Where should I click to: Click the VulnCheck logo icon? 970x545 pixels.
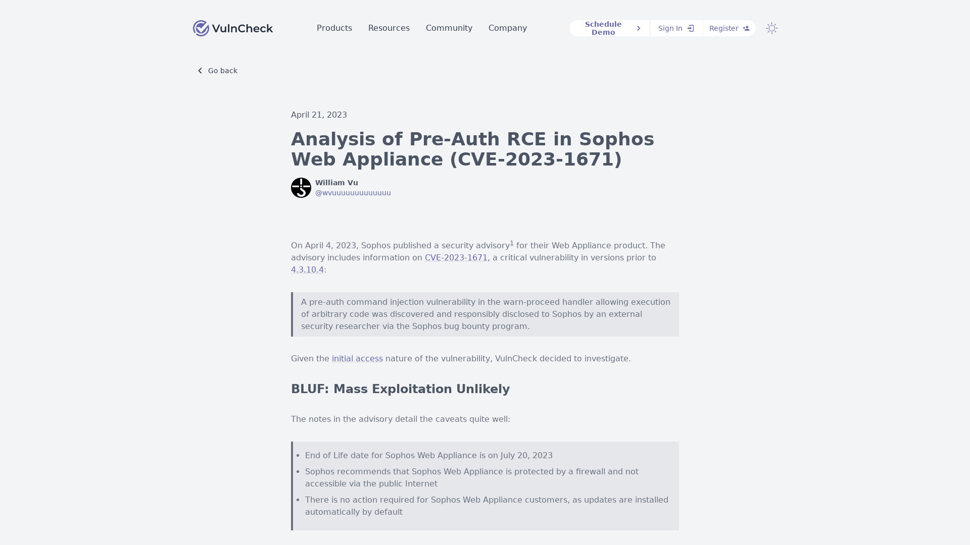200,28
